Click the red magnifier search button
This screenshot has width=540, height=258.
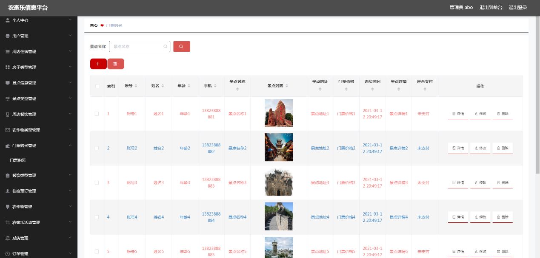(x=182, y=46)
